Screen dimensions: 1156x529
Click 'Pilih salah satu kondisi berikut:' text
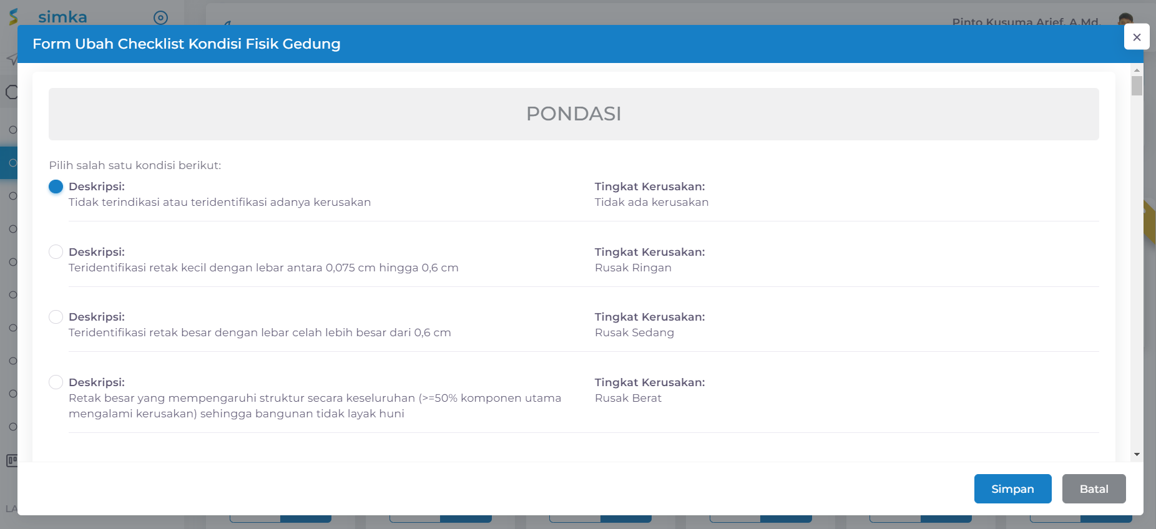pos(135,165)
